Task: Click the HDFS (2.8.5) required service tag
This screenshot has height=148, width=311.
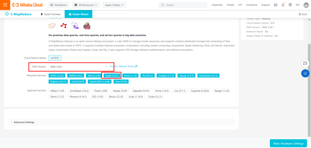Action: [x=57, y=76]
